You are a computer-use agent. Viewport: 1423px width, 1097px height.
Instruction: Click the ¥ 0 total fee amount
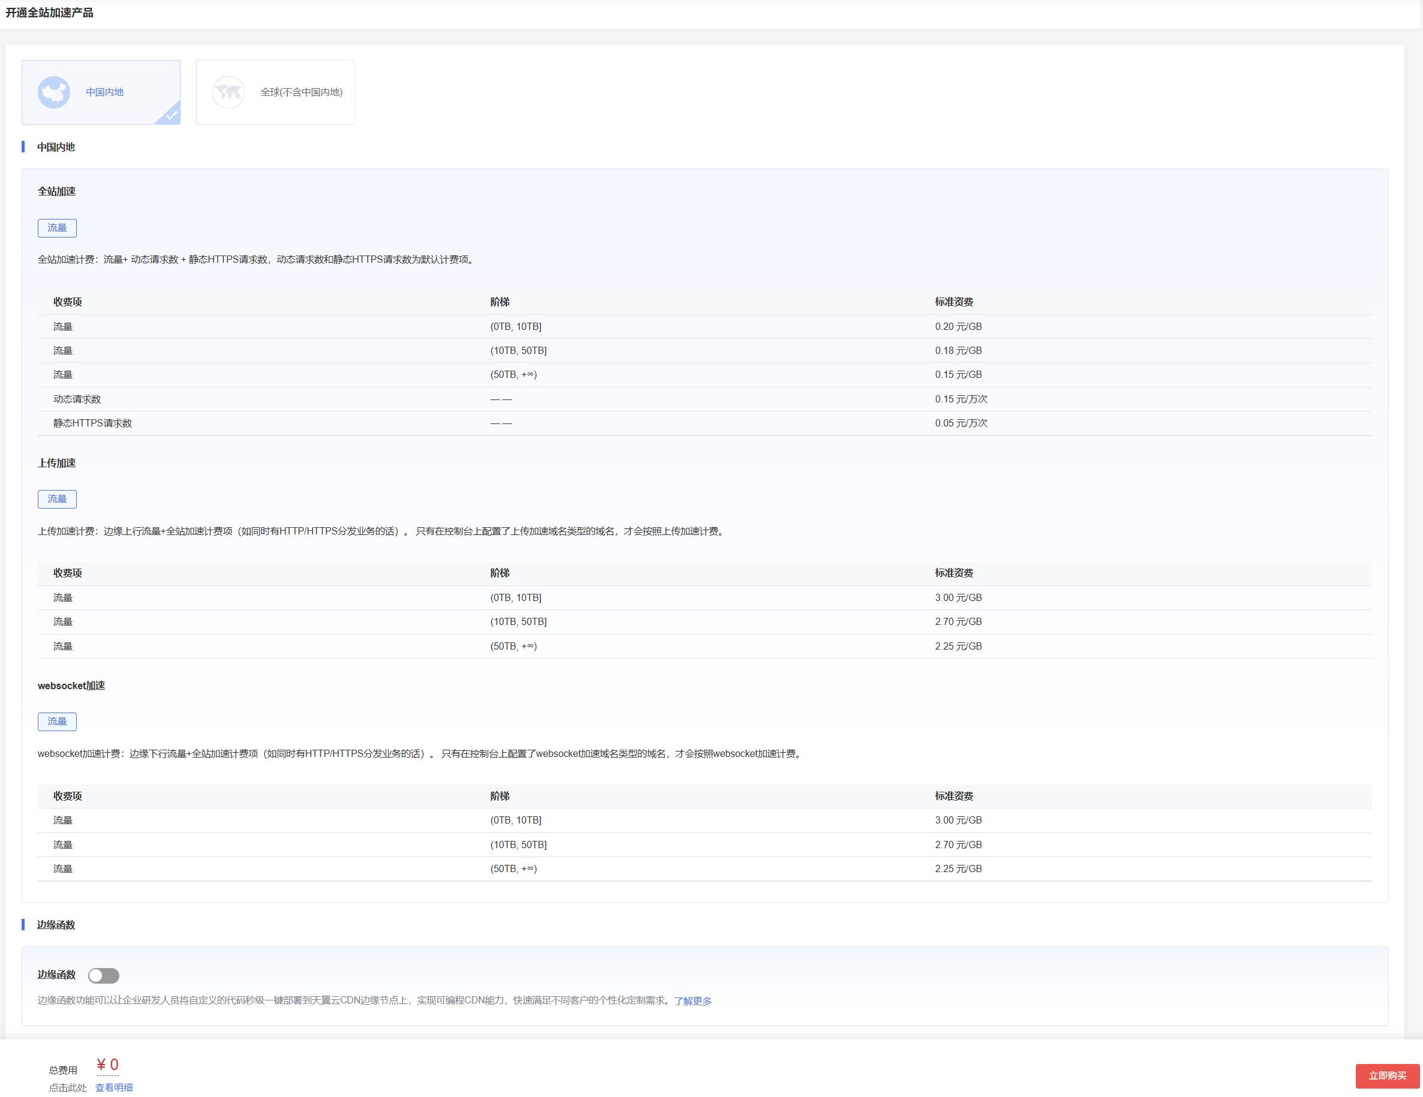tap(107, 1065)
